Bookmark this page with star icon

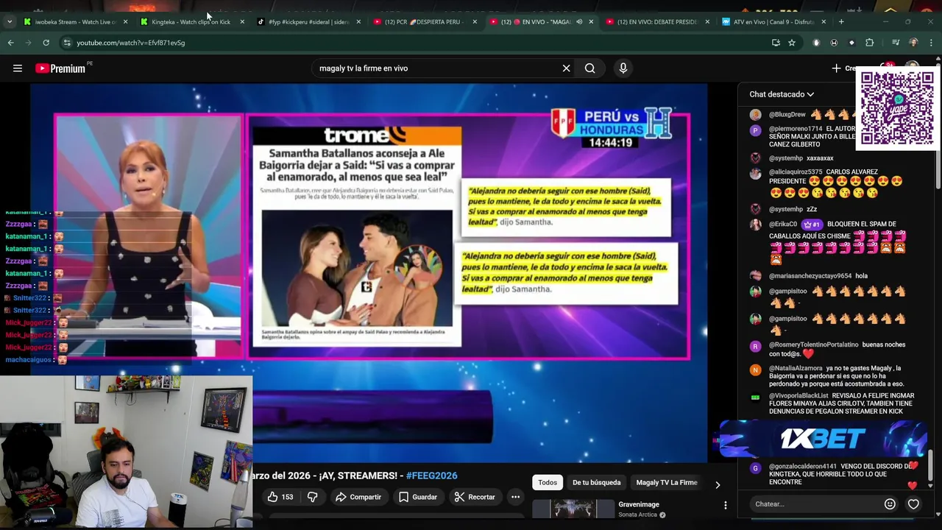(x=792, y=43)
